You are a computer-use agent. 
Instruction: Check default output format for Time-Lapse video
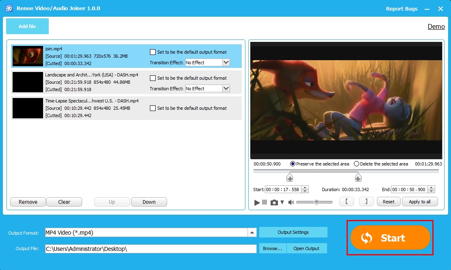(153, 108)
